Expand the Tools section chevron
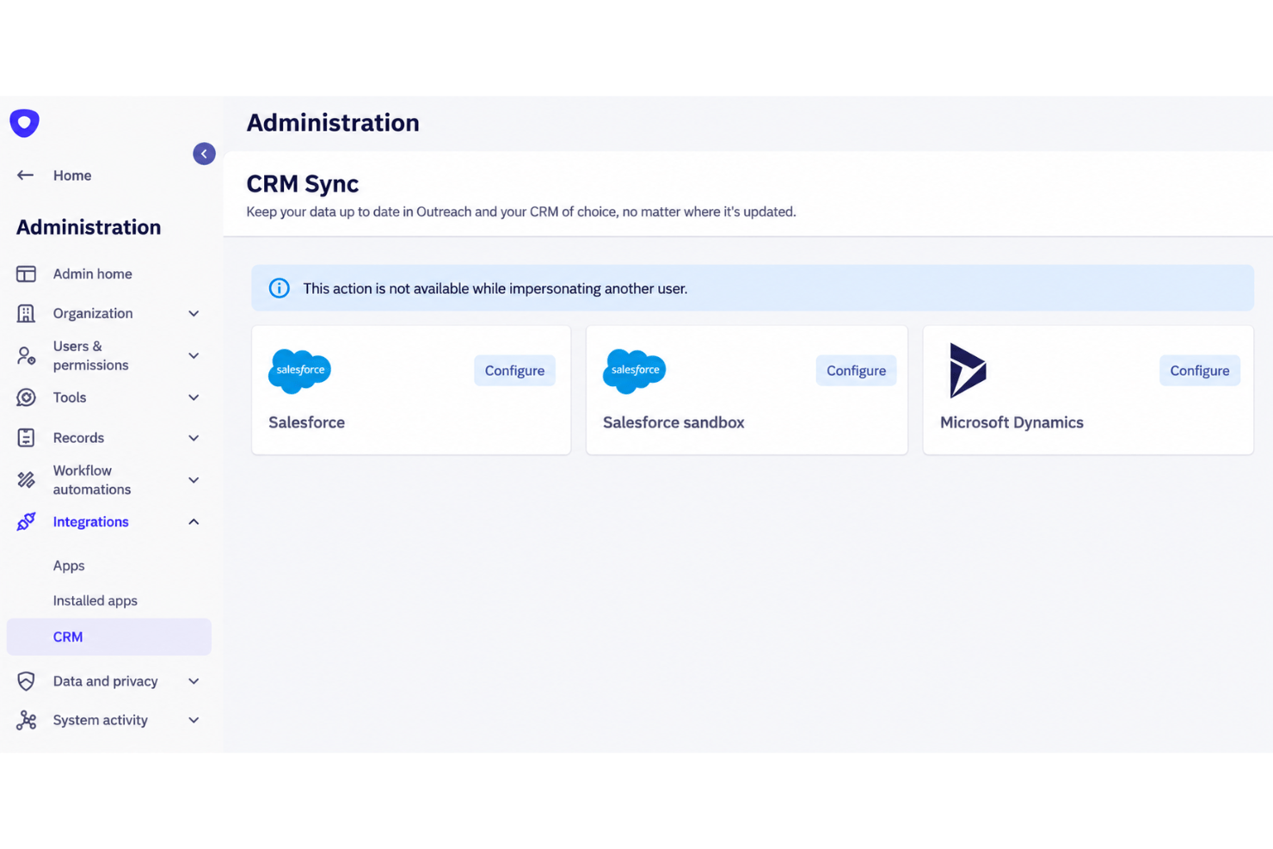This screenshot has height=849, width=1273. point(194,397)
